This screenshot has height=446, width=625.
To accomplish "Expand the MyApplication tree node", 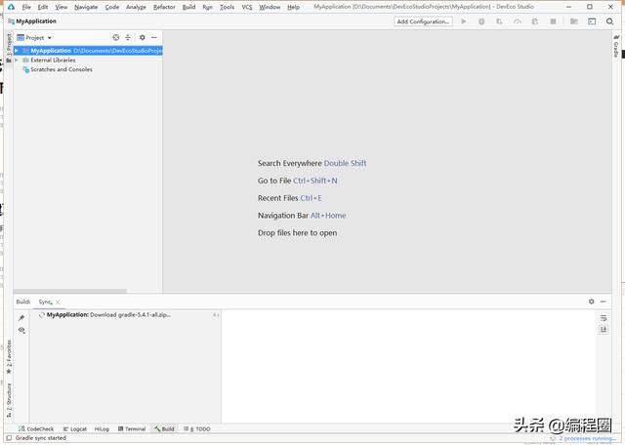I will tap(17, 51).
